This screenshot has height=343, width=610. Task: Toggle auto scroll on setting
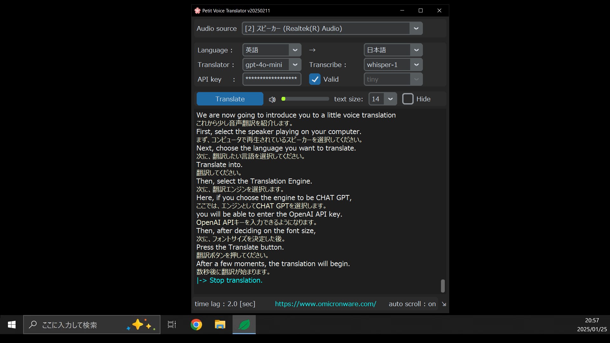(412, 304)
